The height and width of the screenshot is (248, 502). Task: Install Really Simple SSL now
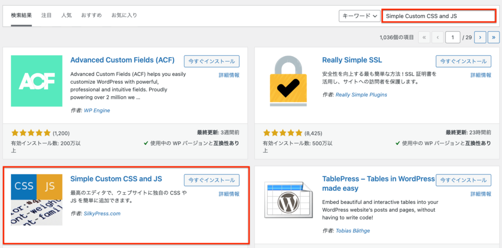pos(463,61)
